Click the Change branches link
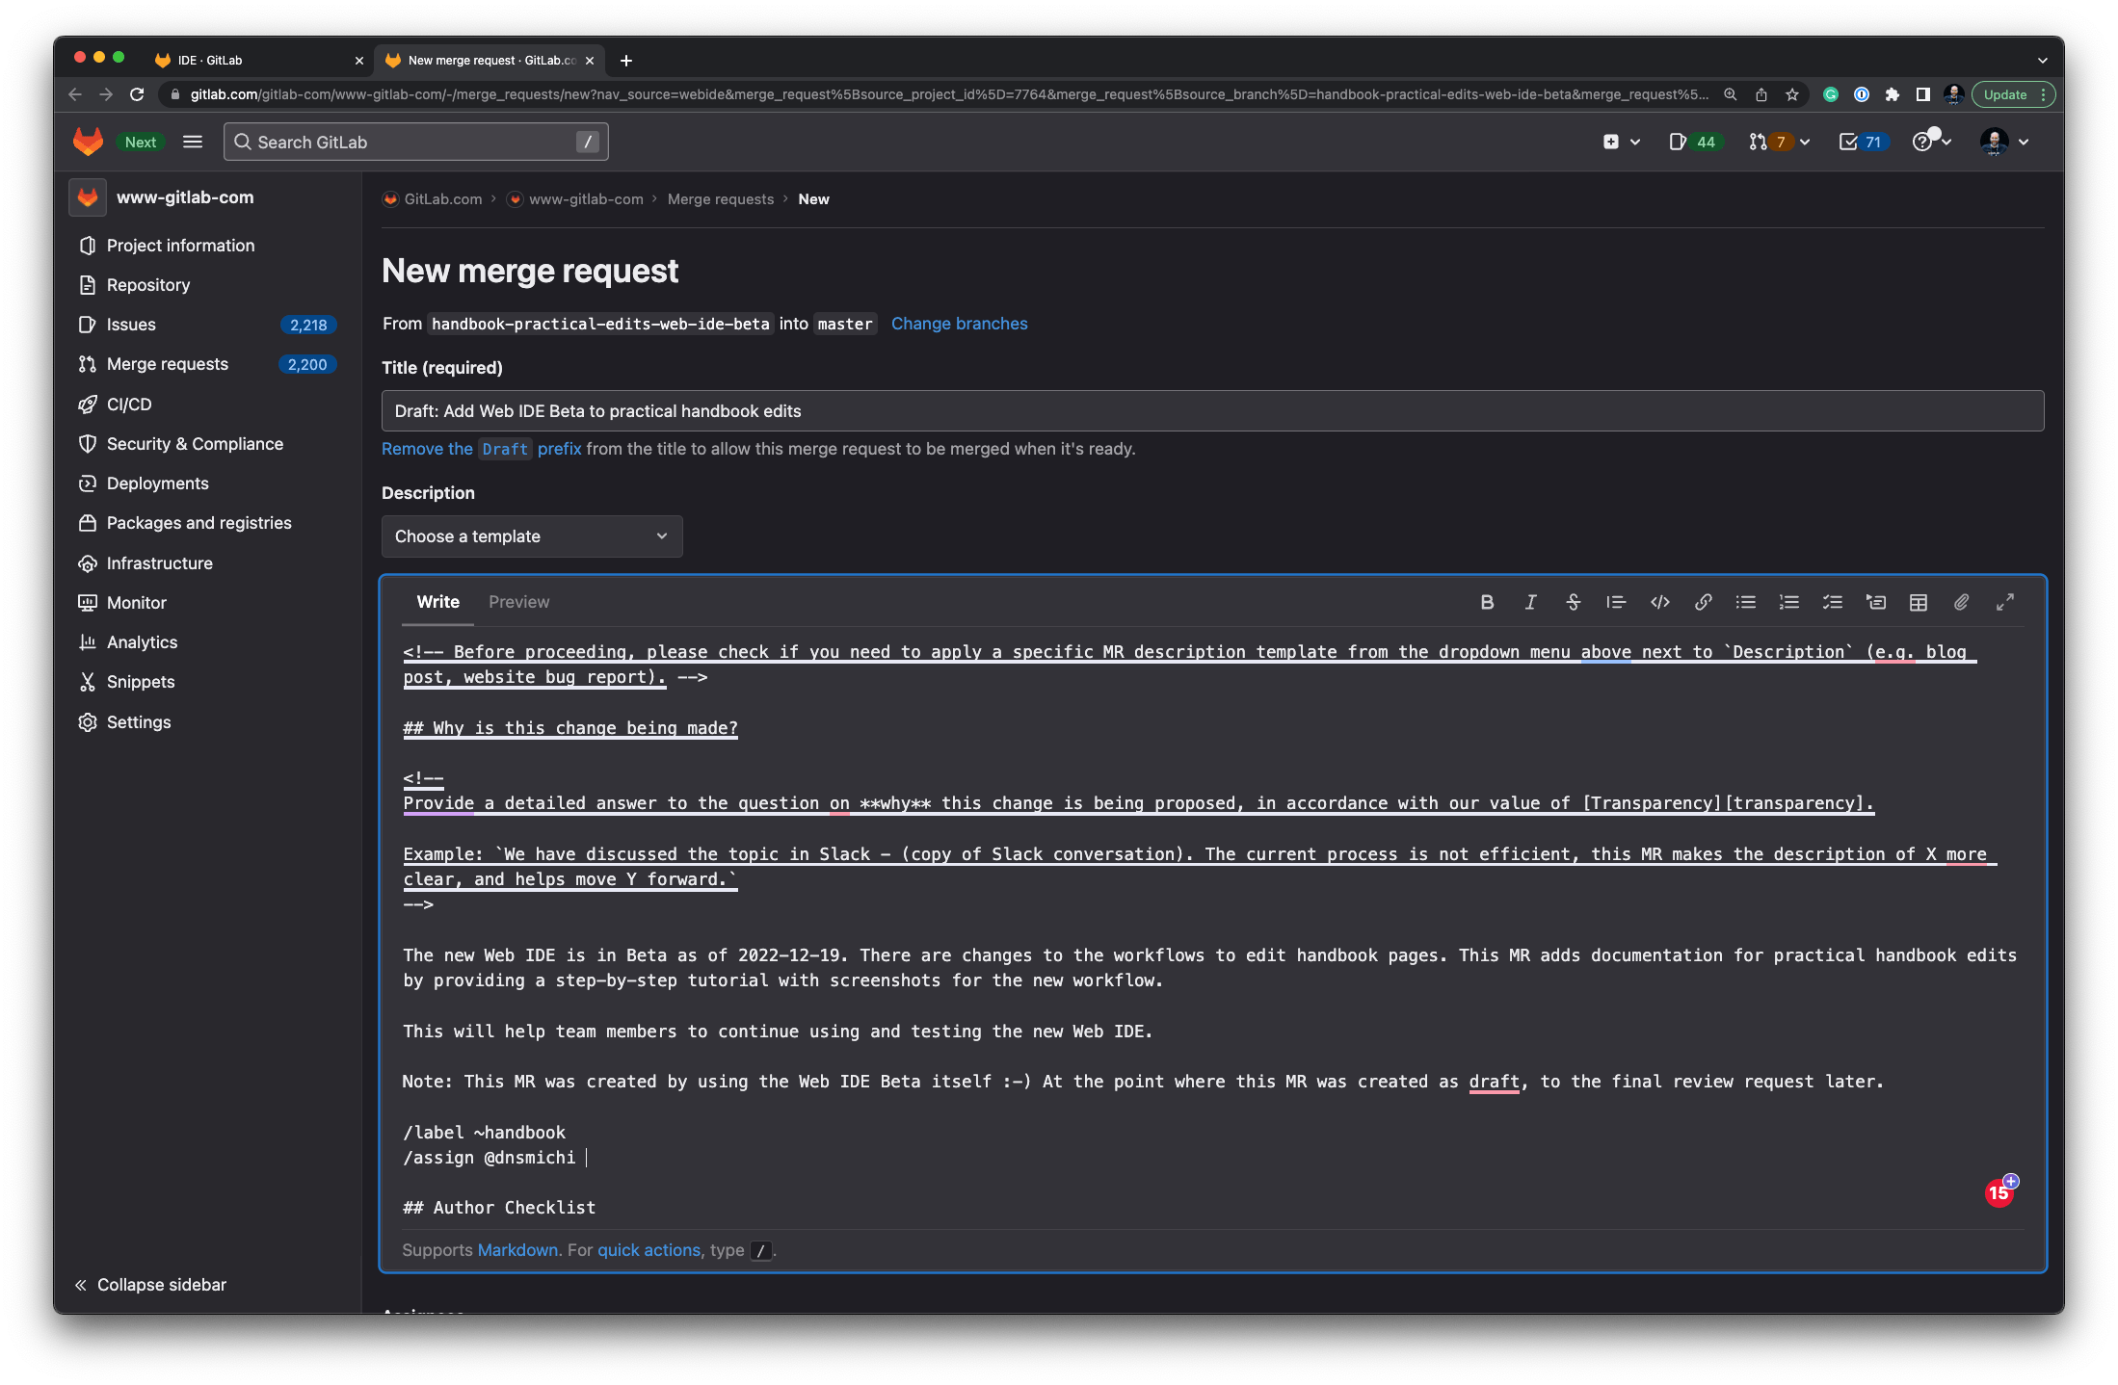Screen dimensions: 2118x1385 [959, 323]
